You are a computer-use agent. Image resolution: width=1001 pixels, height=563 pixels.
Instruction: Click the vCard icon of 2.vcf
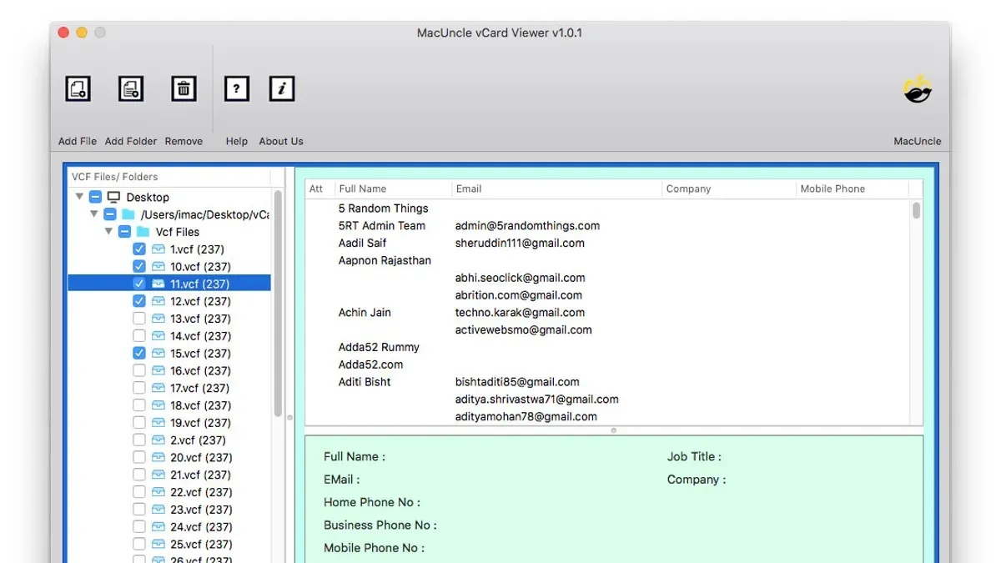pos(158,440)
